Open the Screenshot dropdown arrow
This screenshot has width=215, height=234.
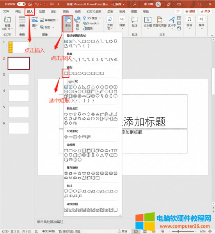[57, 20]
